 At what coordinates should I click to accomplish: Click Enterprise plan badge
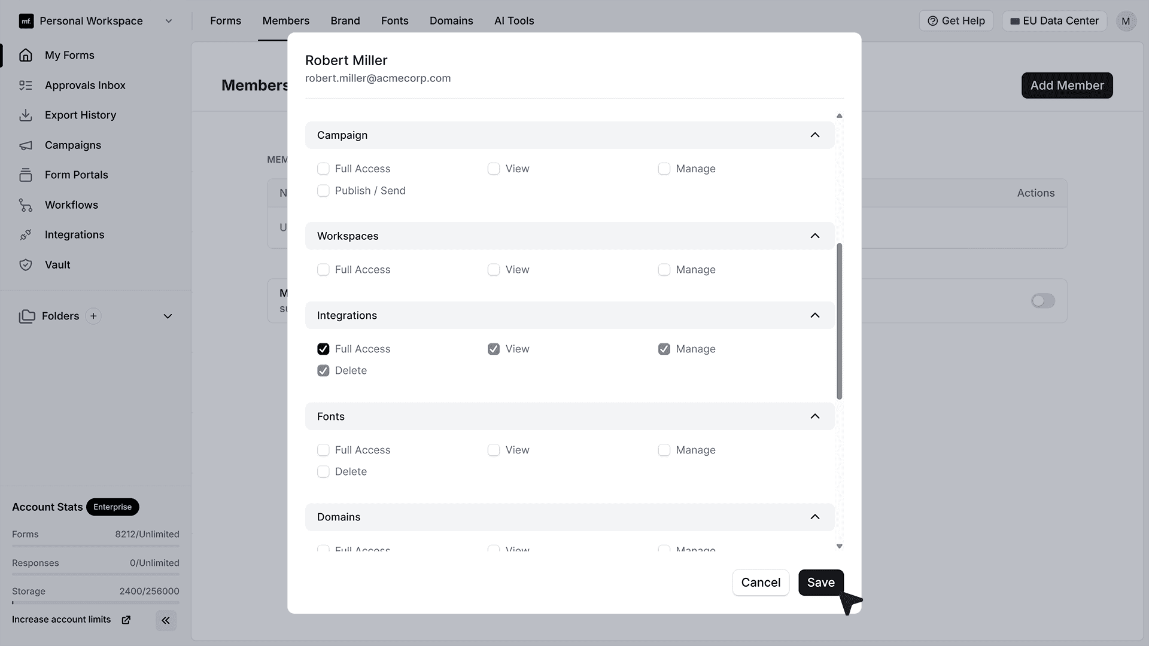pos(113,507)
